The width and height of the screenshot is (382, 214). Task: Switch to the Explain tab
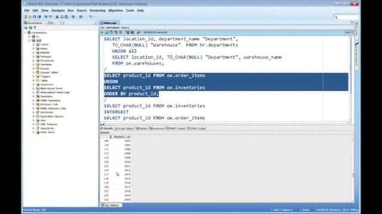pyautogui.click(x=141, y=128)
